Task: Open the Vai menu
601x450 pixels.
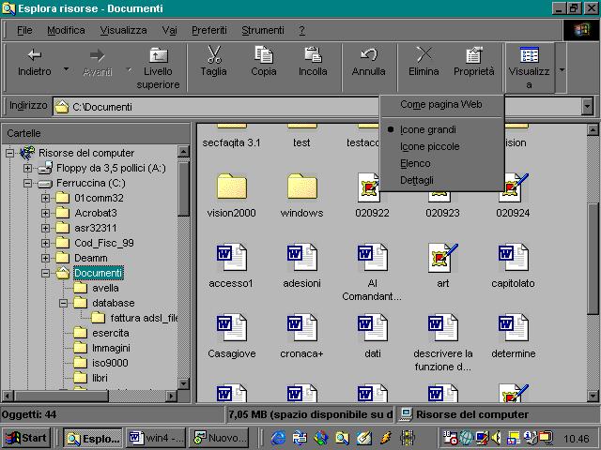Action: tap(169, 30)
